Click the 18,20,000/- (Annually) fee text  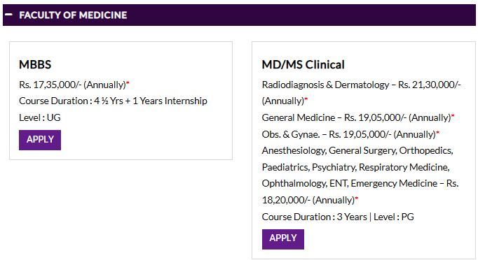308,201
